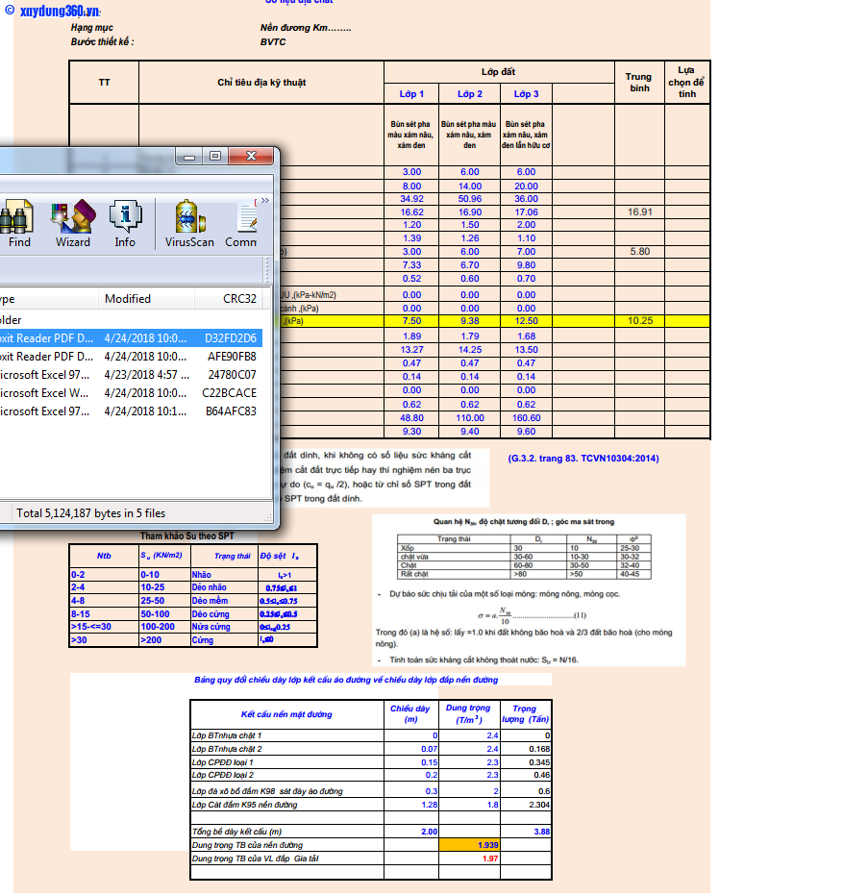Select the cell containing 50.96
The image size is (843, 896).
pyautogui.click(x=470, y=199)
